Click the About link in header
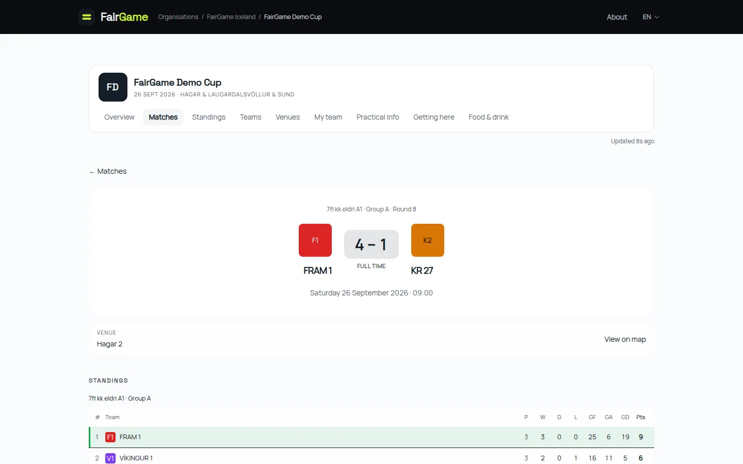The height and width of the screenshot is (464, 743). click(x=617, y=17)
